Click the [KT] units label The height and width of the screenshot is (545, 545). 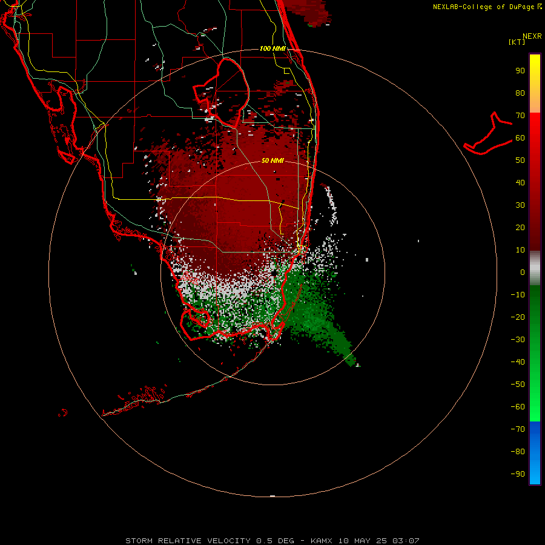517,42
